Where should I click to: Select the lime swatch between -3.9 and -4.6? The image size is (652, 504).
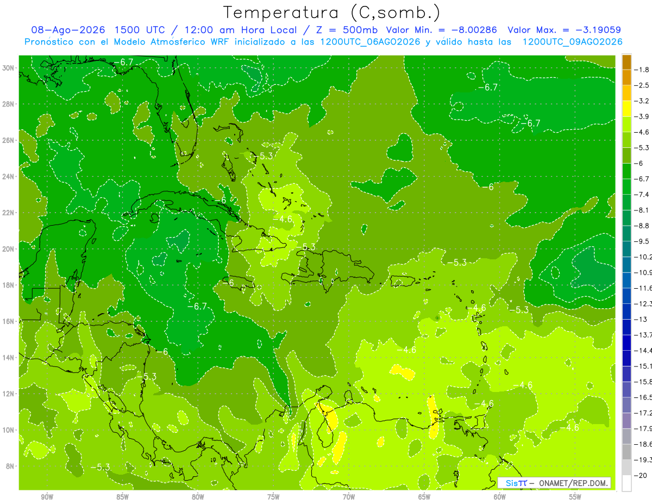coord(626,125)
